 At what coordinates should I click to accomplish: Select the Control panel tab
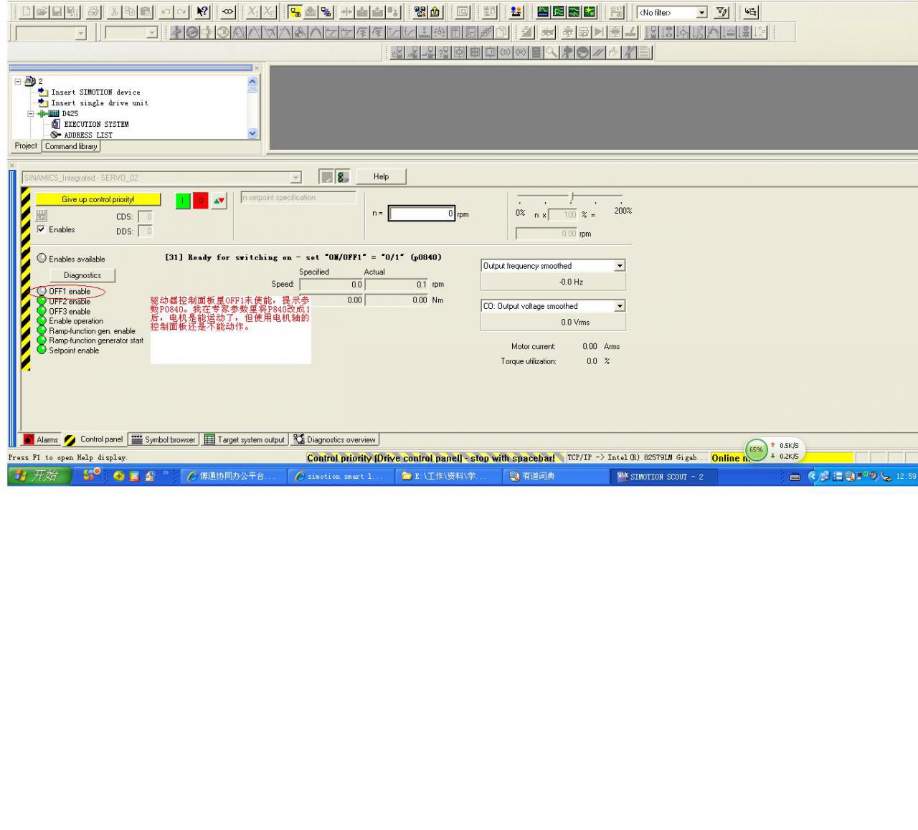click(x=94, y=439)
